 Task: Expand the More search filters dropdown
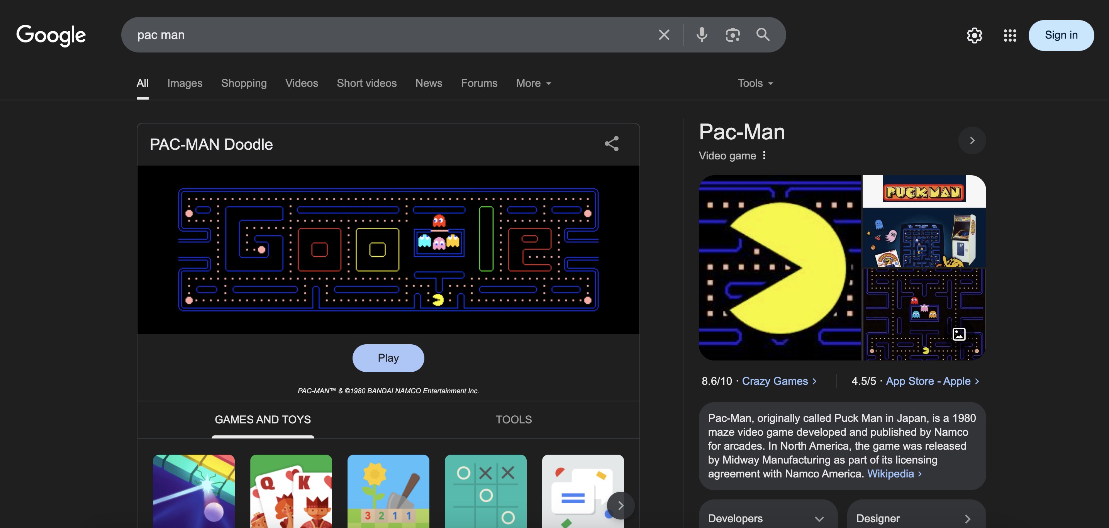coord(533,83)
